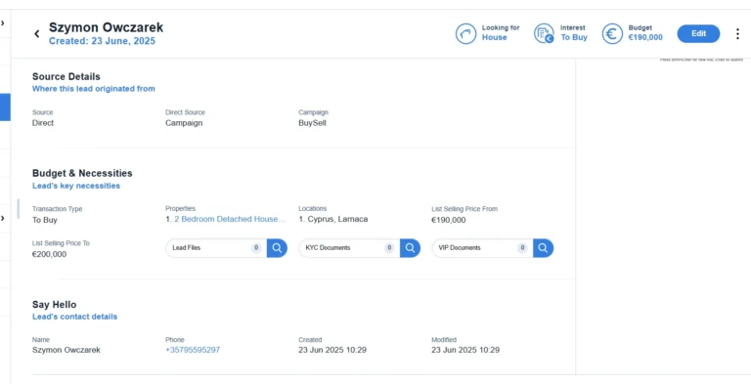This screenshot has width=751, height=384.
Task: Click the Budget euro icon
Action: pyautogui.click(x=612, y=34)
